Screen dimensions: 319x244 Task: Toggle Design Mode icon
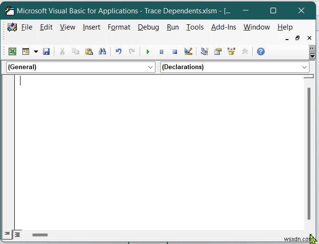click(188, 51)
